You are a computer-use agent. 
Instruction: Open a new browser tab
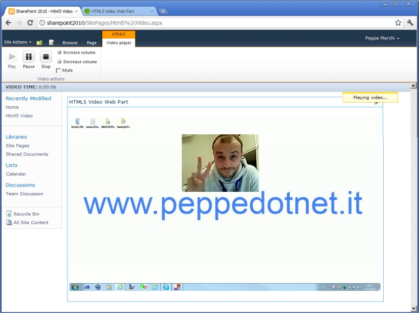tap(163, 11)
